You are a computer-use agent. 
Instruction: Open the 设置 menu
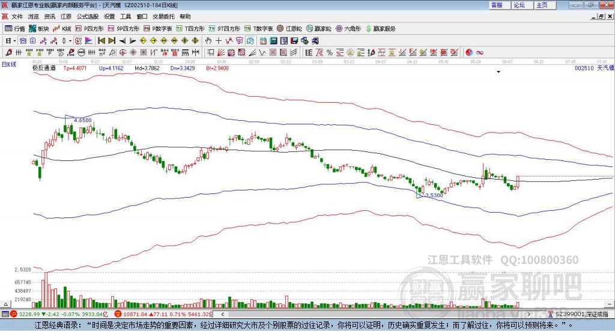[x=109, y=16]
